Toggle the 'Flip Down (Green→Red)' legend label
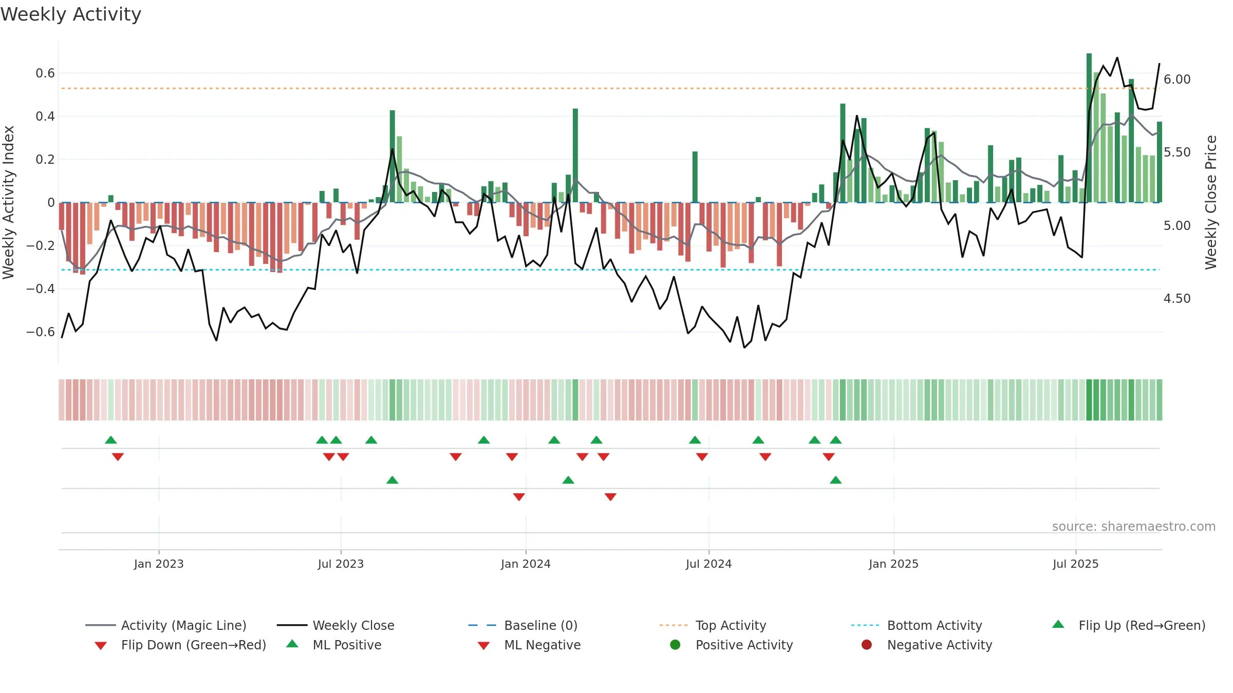1233x693 pixels. tap(194, 645)
